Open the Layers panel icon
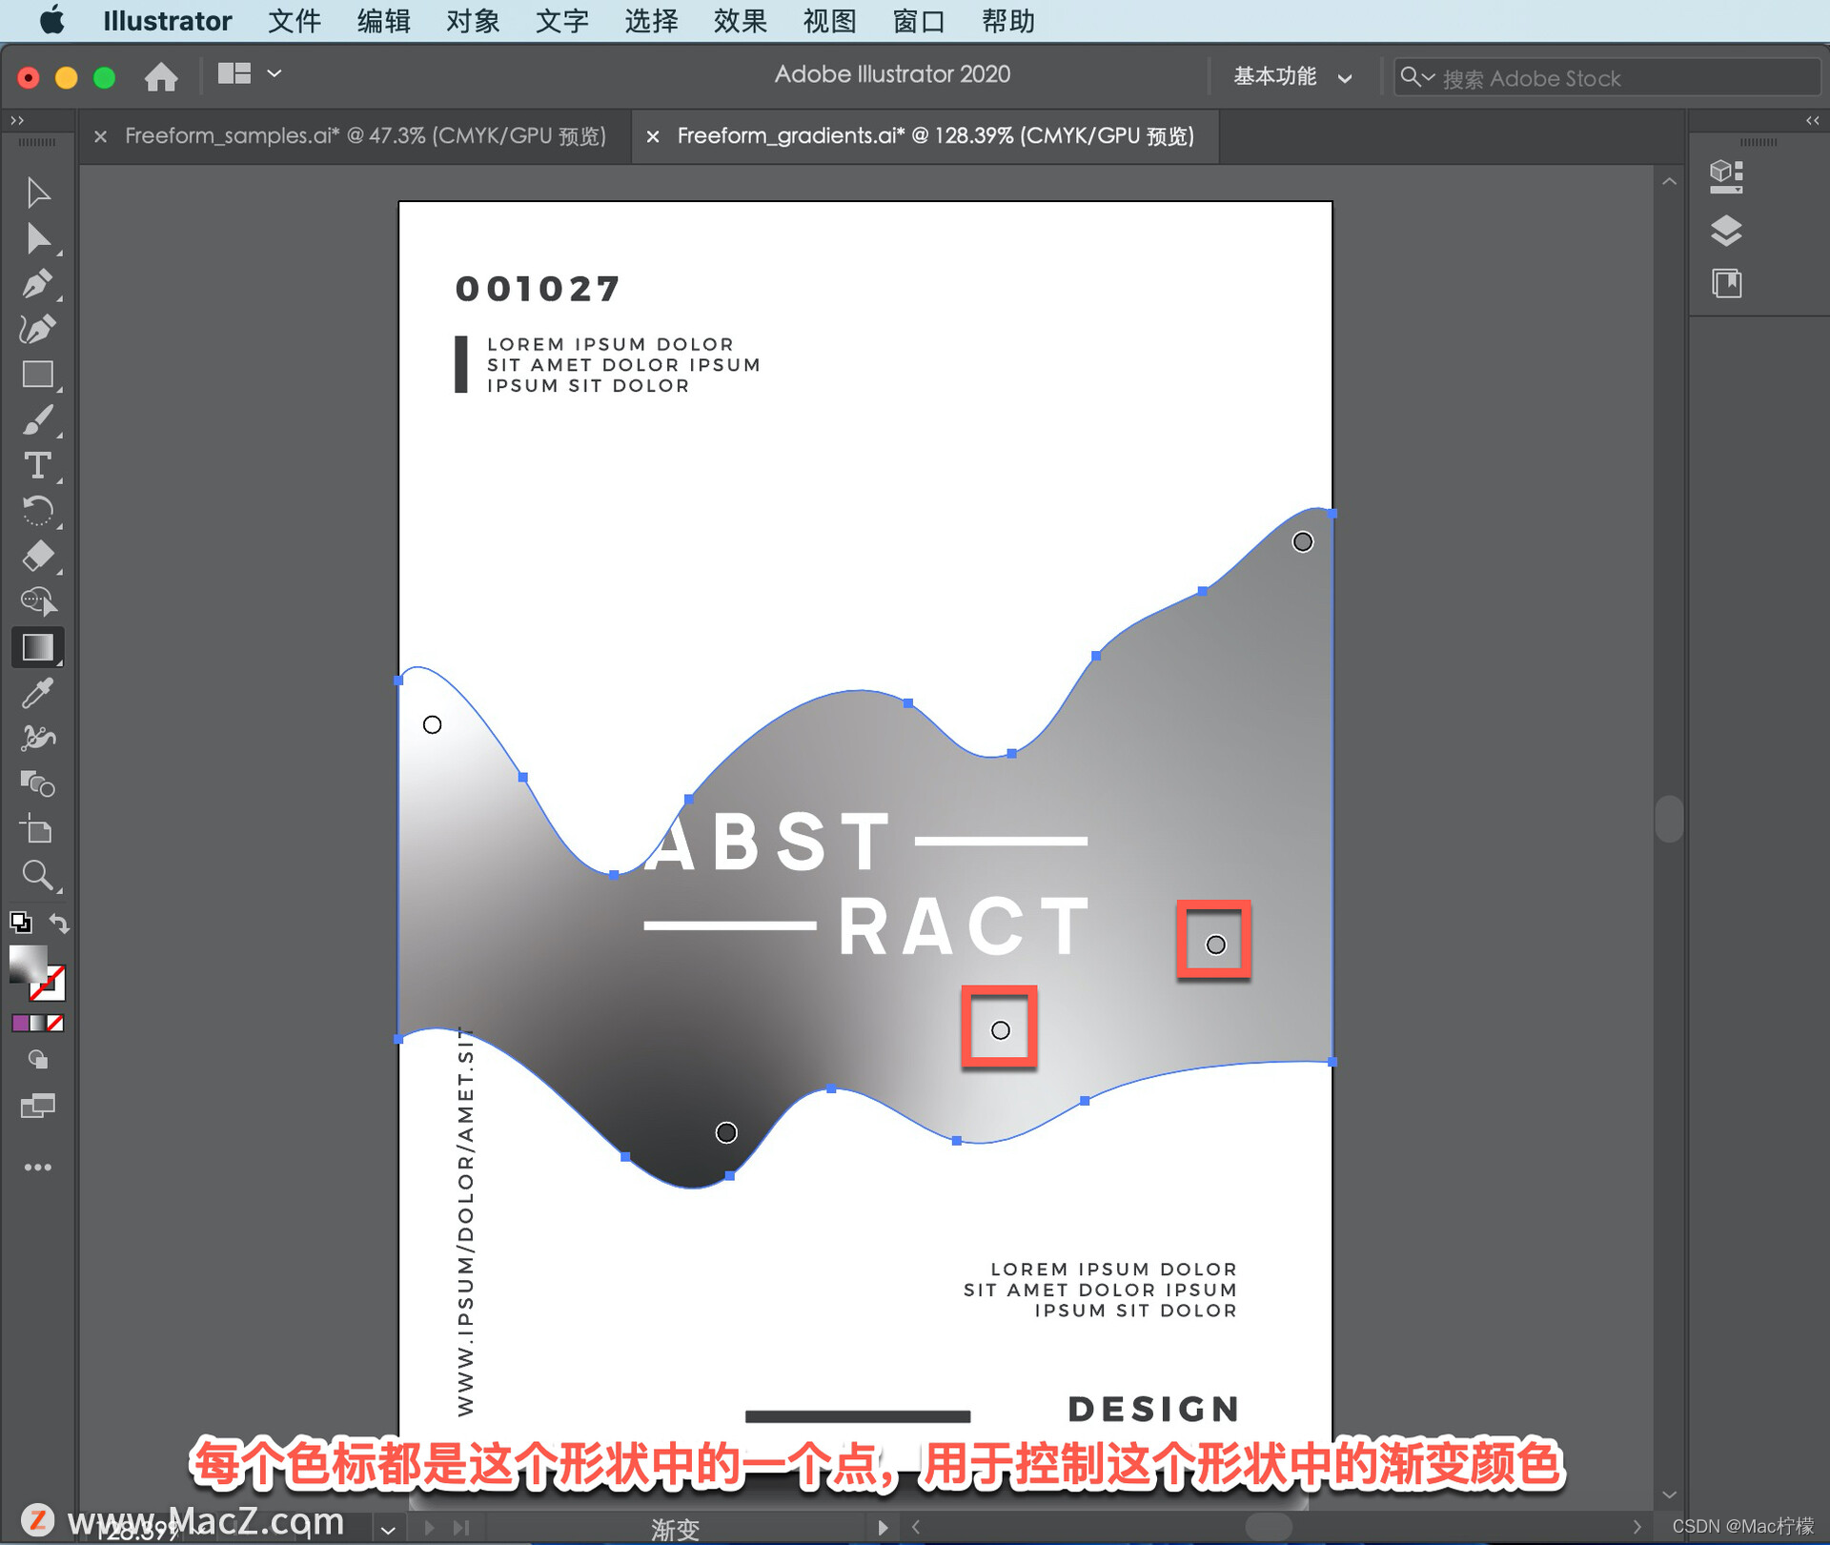 1725,230
